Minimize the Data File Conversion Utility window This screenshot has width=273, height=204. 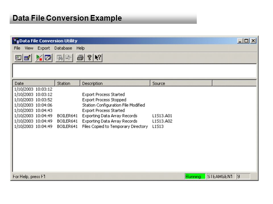(x=240, y=41)
